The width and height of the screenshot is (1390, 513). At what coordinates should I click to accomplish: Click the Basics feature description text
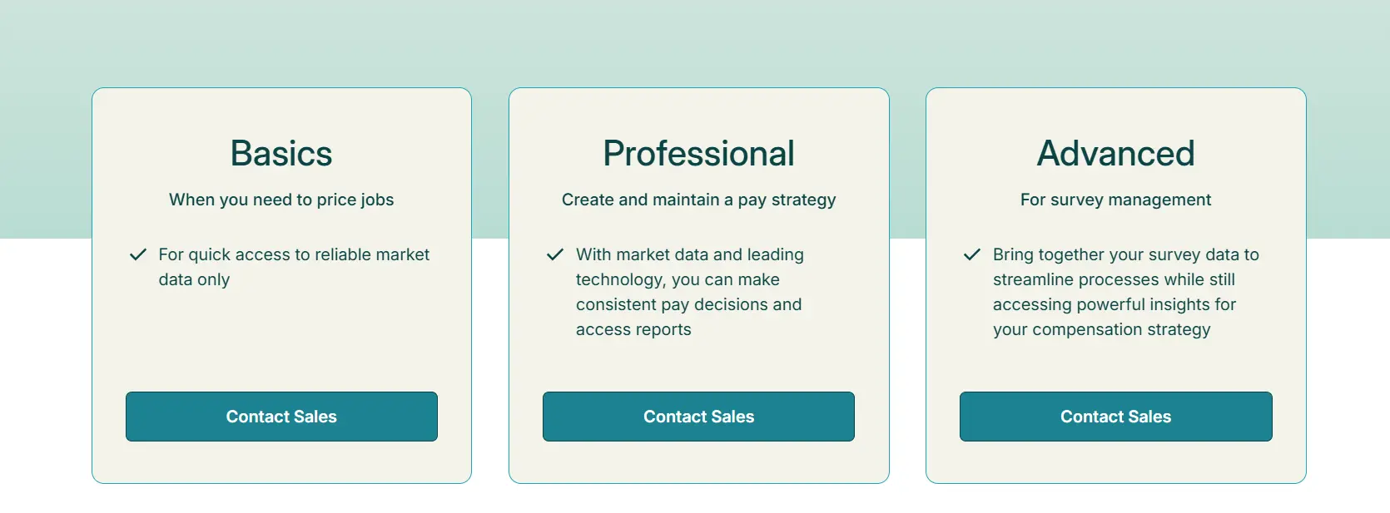(293, 267)
